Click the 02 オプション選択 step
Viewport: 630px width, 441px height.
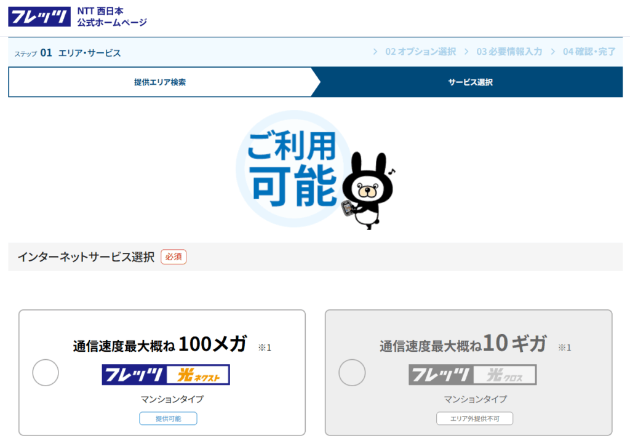pos(420,52)
